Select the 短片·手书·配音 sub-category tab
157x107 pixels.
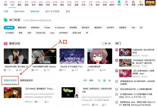(52, 11)
